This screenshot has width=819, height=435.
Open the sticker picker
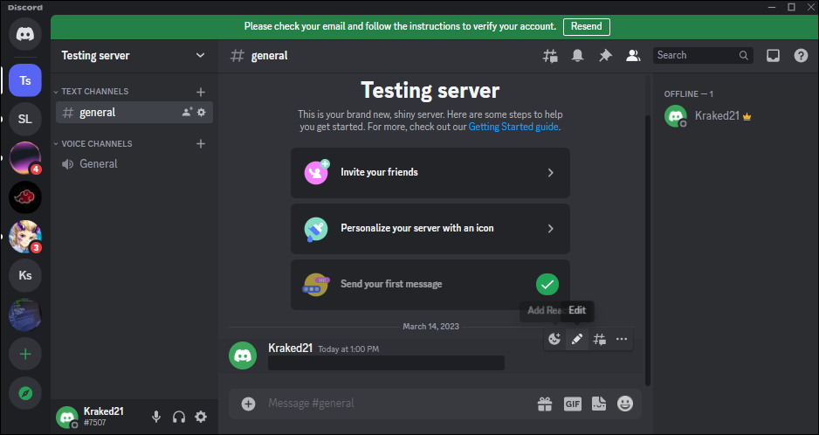(x=598, y=404)
